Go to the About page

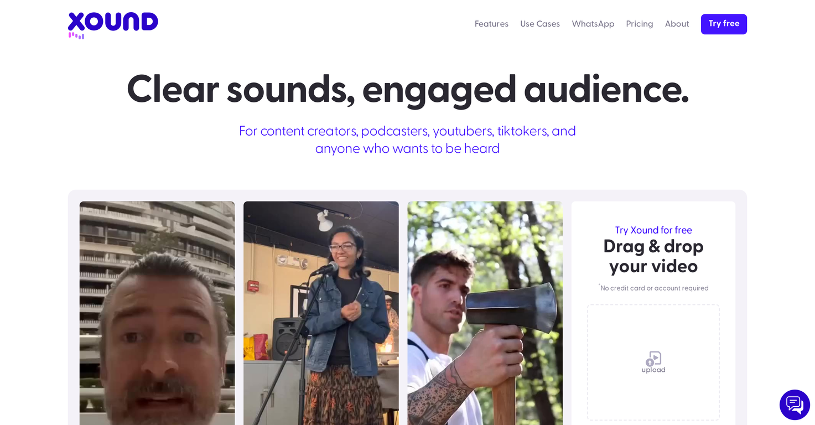pyautogui.click(x=677, y=24)
